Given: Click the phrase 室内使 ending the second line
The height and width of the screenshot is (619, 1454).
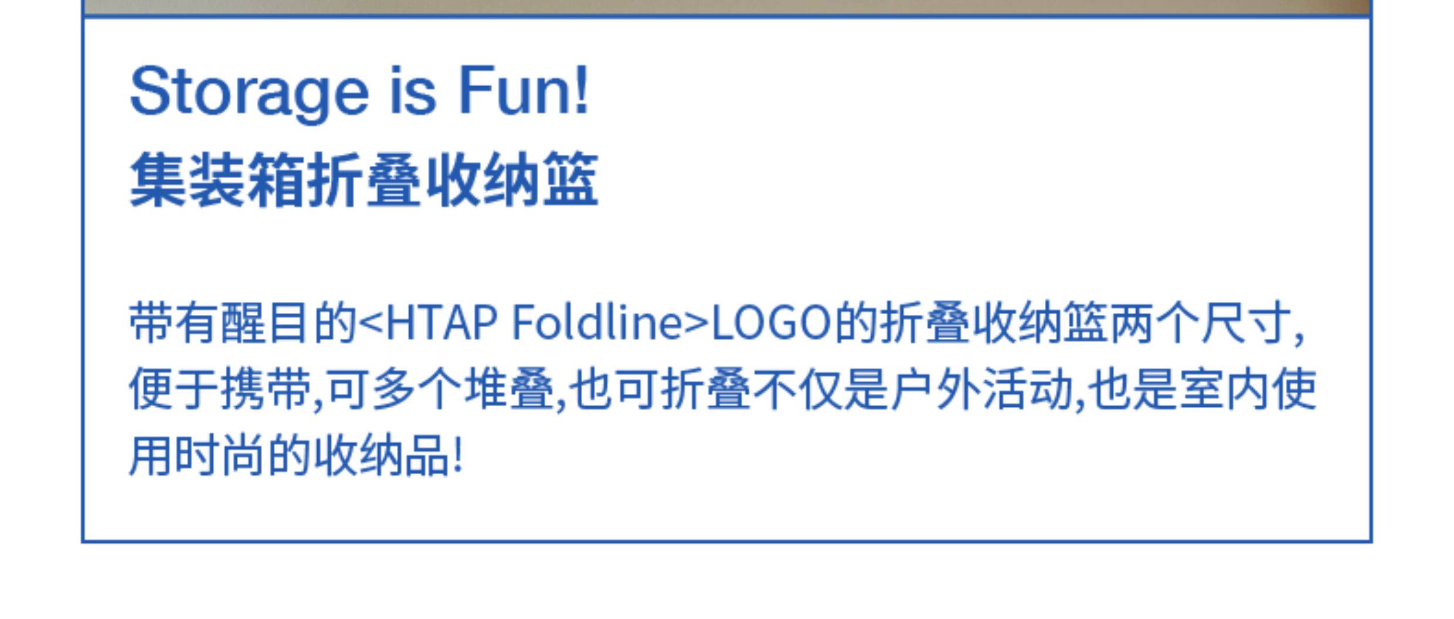Looking at the screenshot, I should (1248, 390).
